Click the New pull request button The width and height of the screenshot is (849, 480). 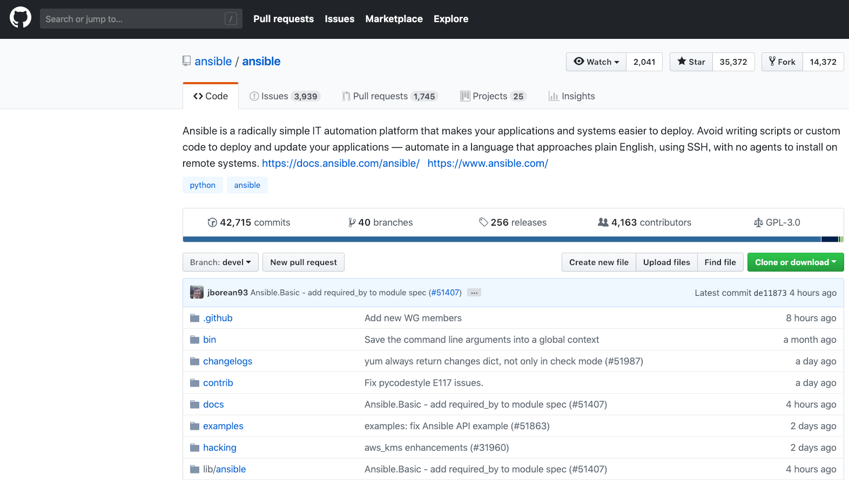pos(304,262)
